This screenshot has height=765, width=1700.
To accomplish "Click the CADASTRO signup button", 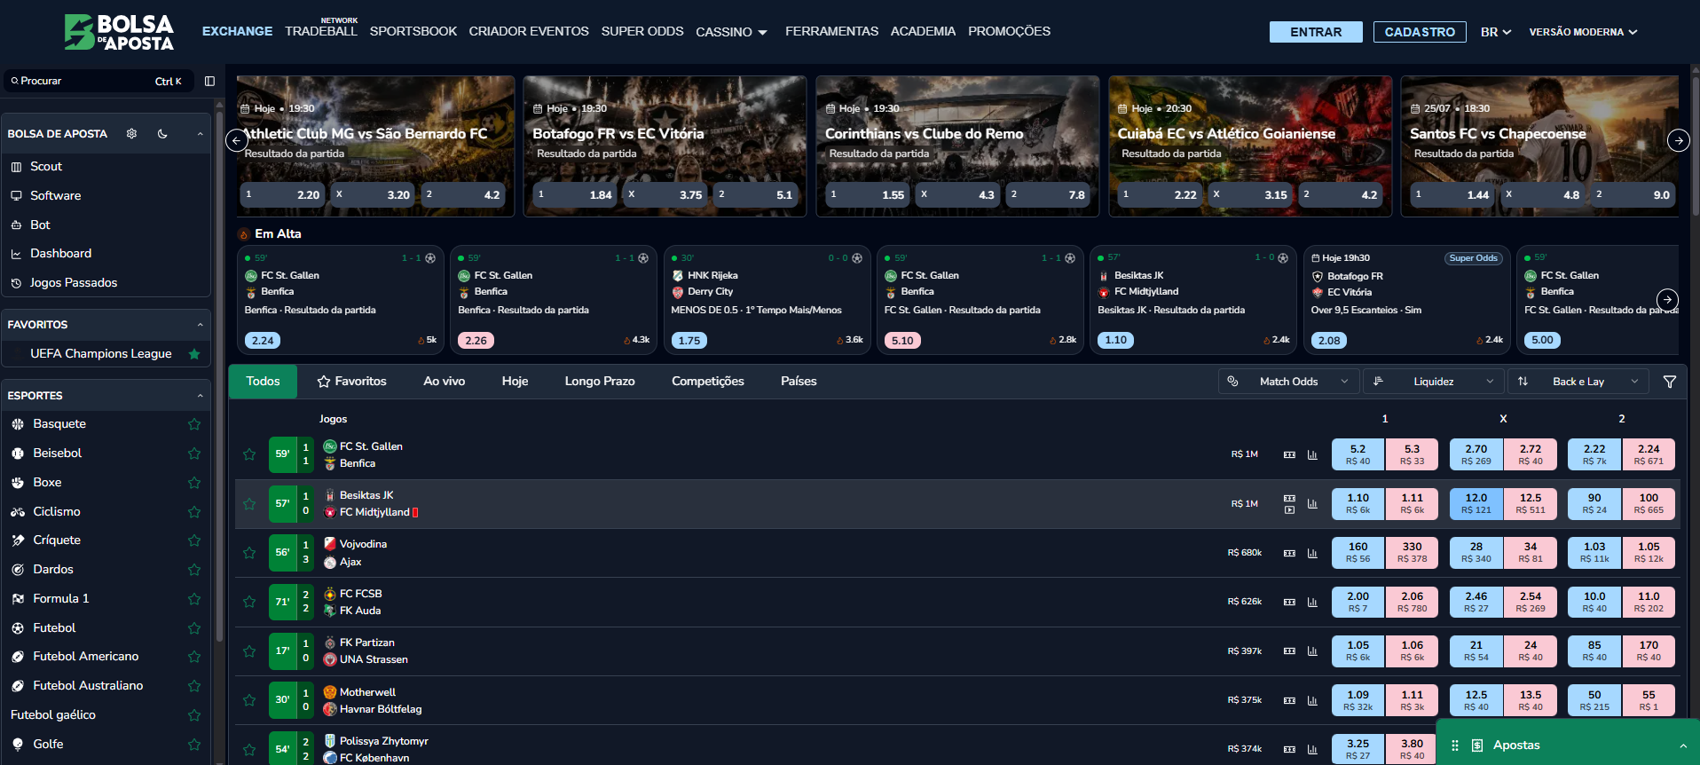I will pyautogui.click(x=1420, y=32).
